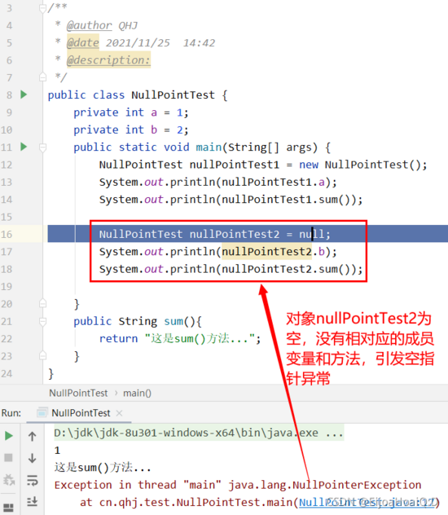The image size is (448, 515).
Task: Click line number 17 in the gutter
Action: point(7,252)
